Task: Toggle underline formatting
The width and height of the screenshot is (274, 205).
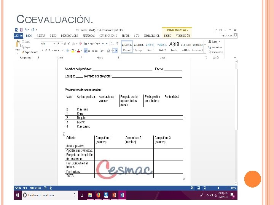Action: (x=49, y=50)
